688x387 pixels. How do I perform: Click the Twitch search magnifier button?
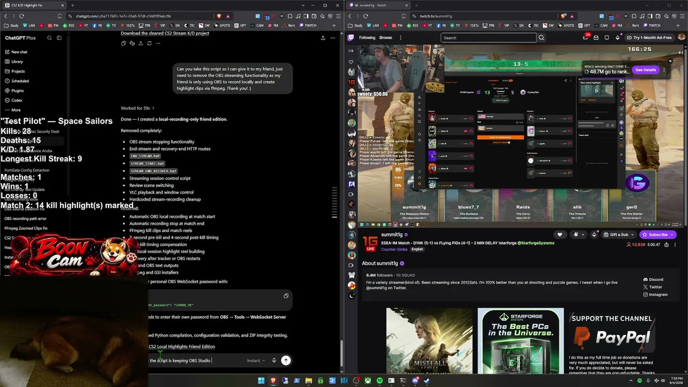pyautogui.click(x=541, y=38)
